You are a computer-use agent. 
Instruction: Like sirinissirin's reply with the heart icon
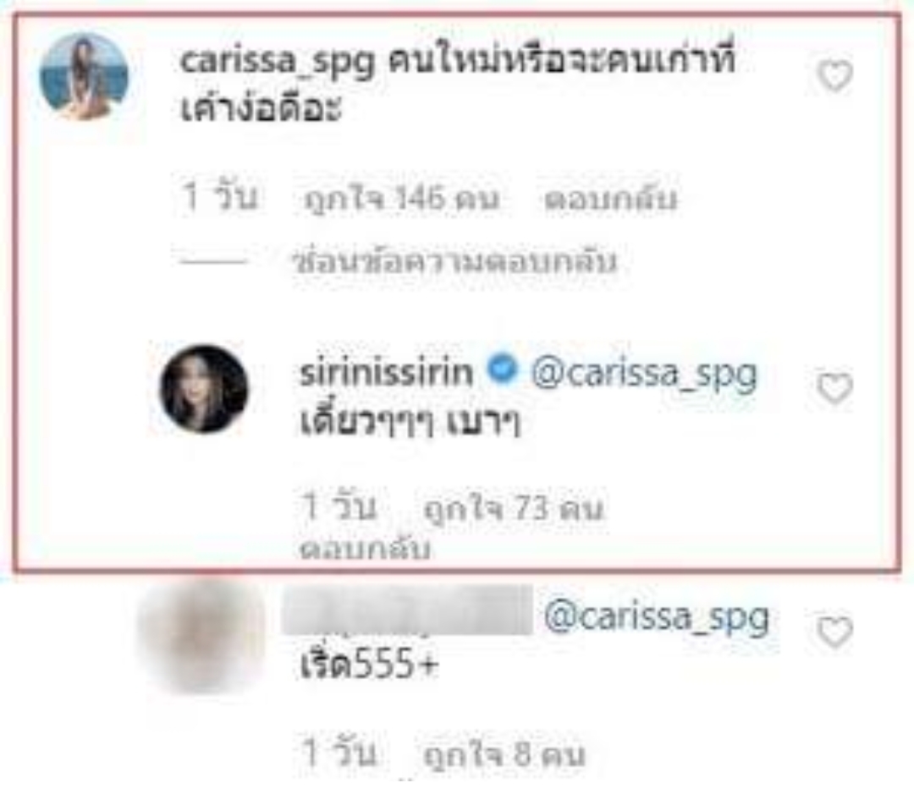coord(834,388)
